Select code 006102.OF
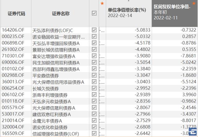 click(x=13, y=95)
